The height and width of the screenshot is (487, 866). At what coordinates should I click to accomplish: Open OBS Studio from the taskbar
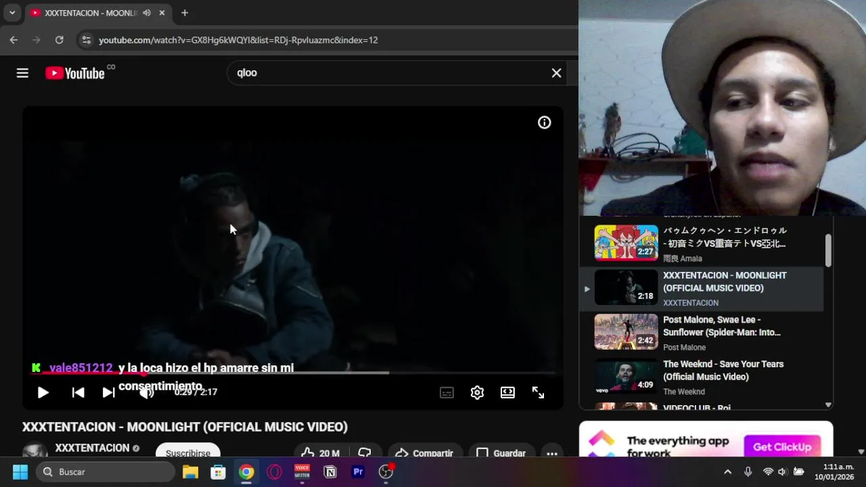point(386,472)
